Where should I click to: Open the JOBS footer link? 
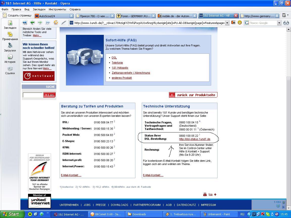click(x=87, y=205)
